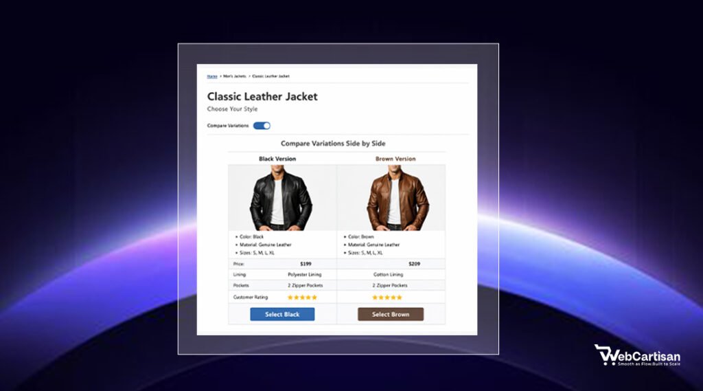Click the Brown Version column header
The height and width of the screenshot is (391, 703).
point(395,159)
